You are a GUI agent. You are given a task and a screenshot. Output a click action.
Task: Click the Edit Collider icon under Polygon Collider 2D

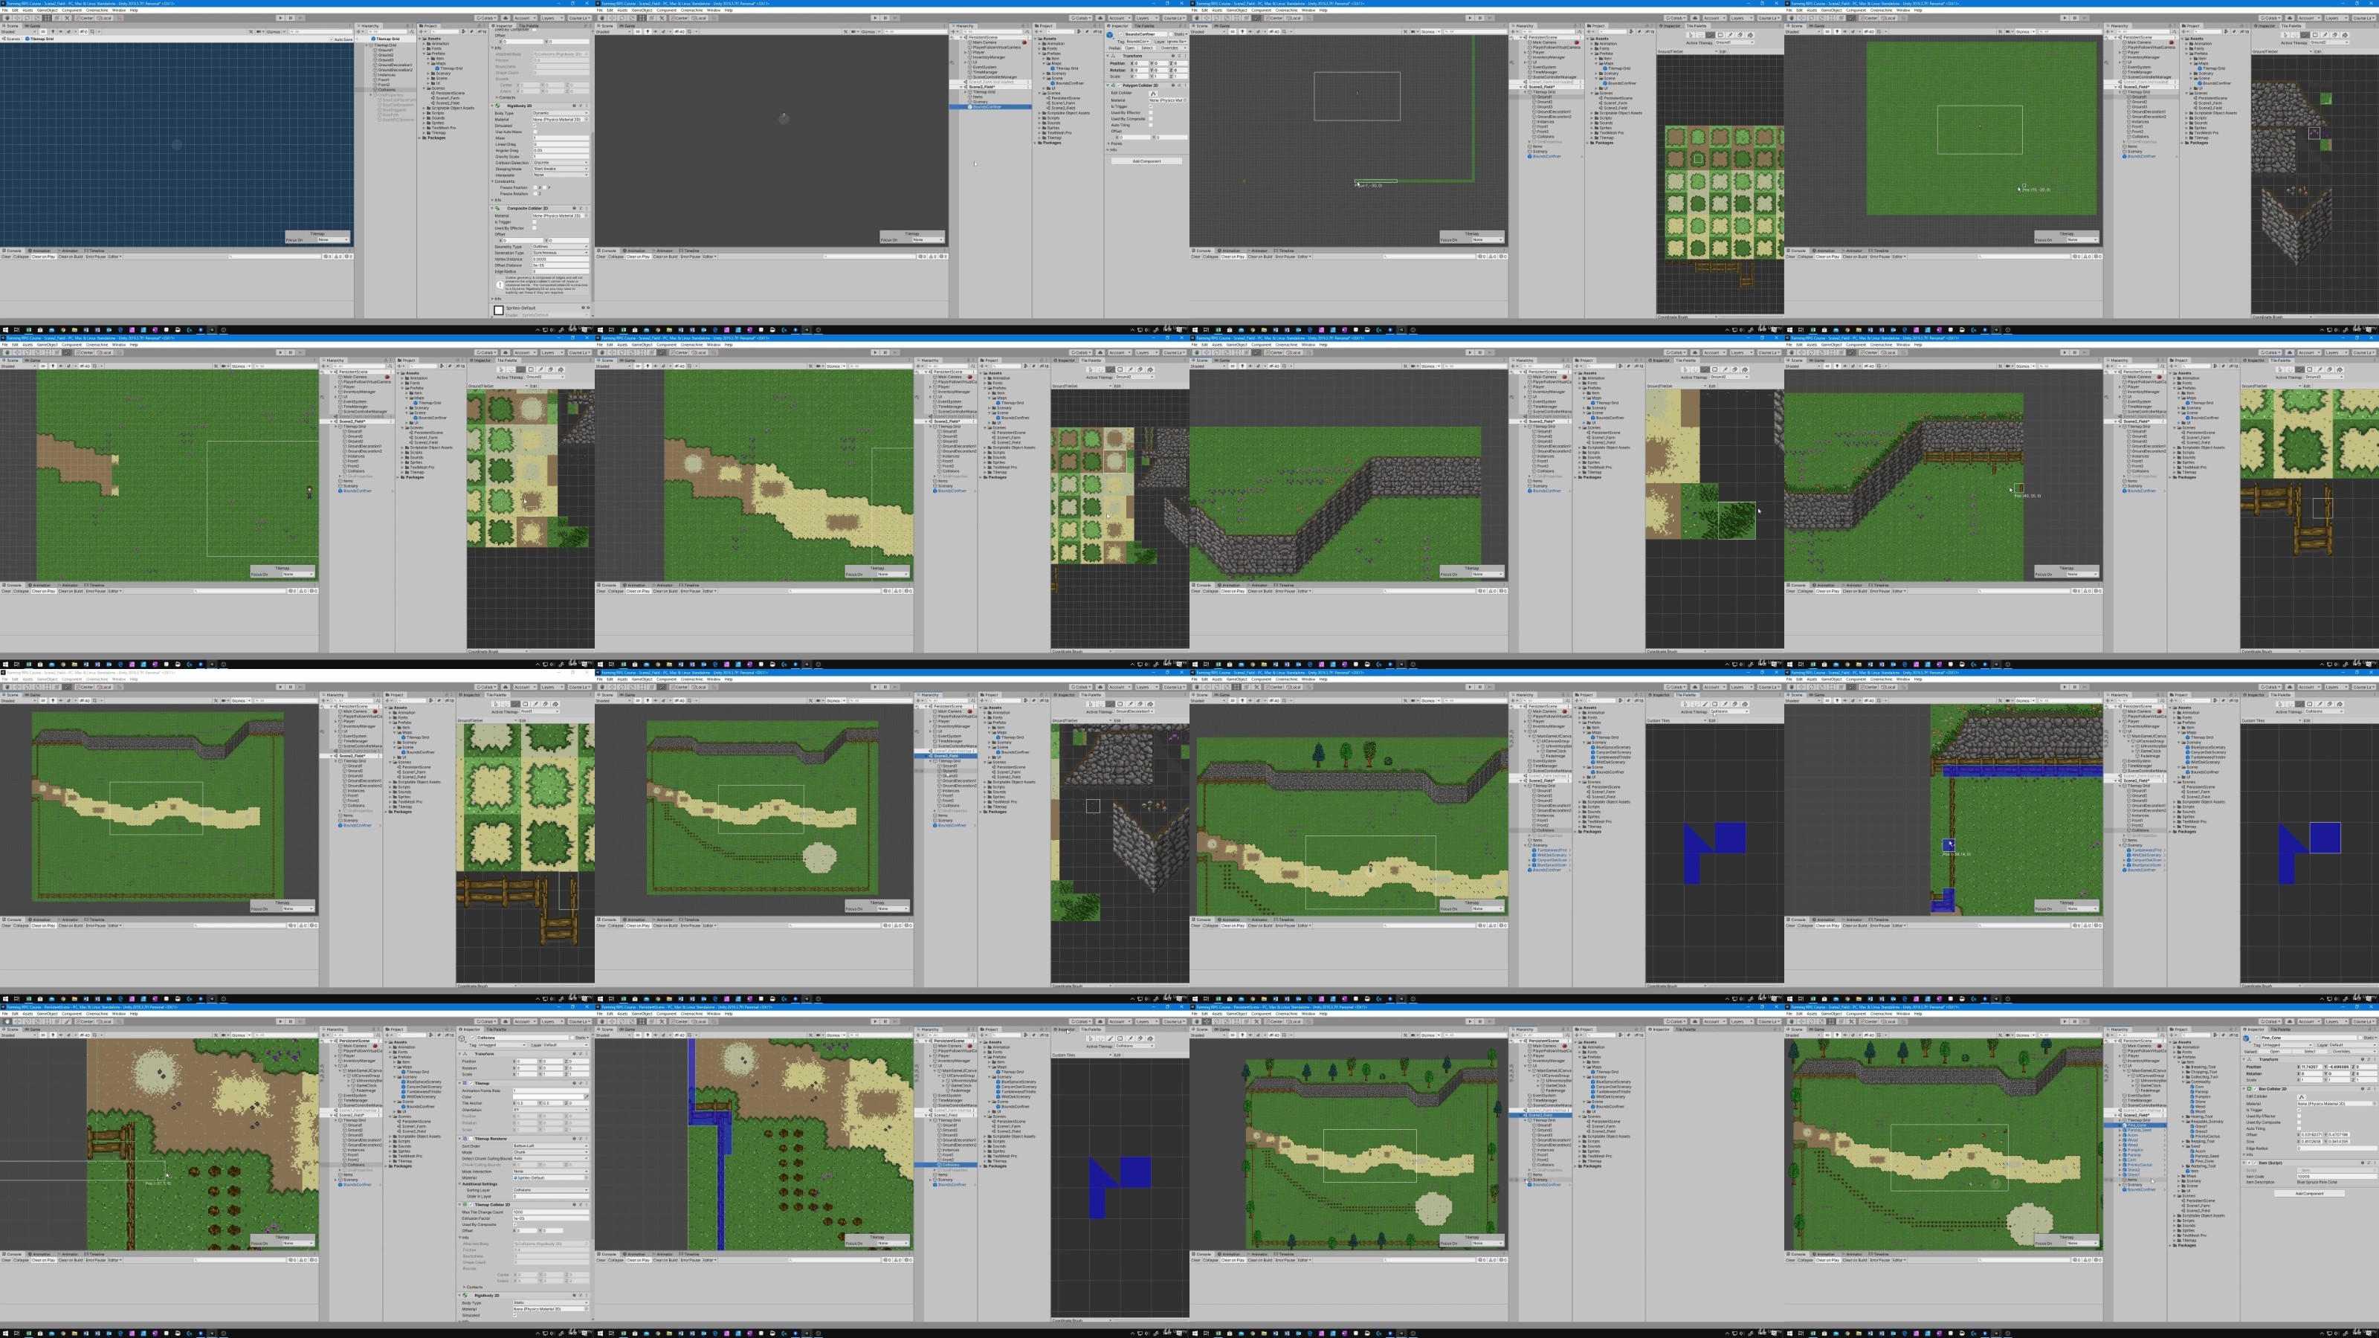[x=1154, y=93]
